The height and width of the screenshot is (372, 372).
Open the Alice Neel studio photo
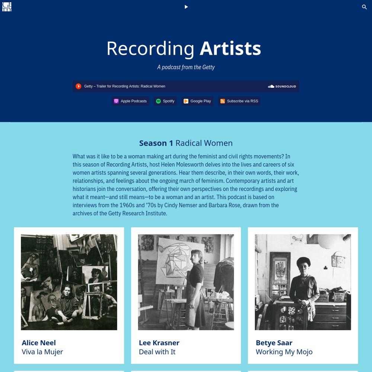tap(69, 282)
